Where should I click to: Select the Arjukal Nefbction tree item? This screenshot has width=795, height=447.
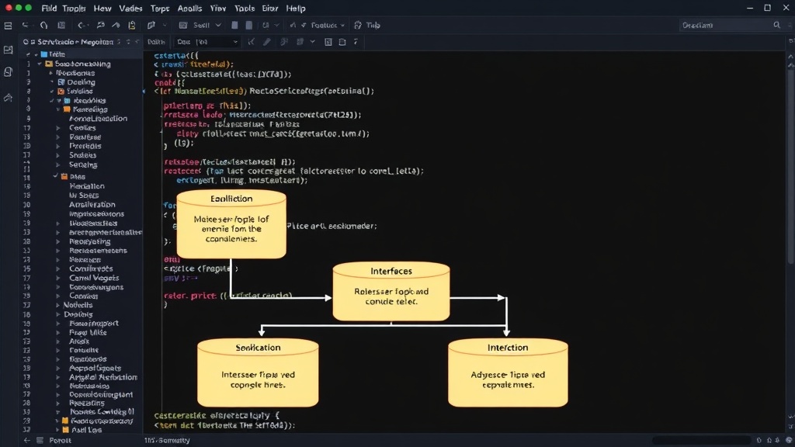click(x=103, y=378)
